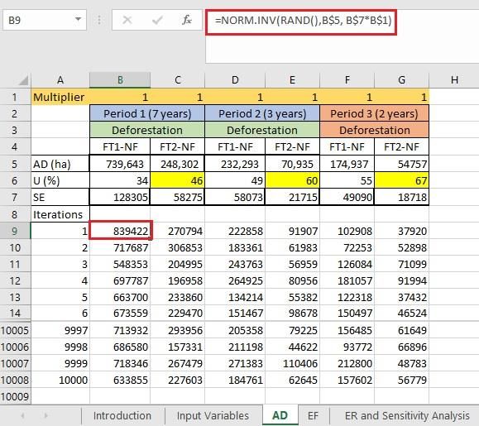The height and width of the screenshot is (426, 479).
Task: Select column B header
Action: [120, 80]
